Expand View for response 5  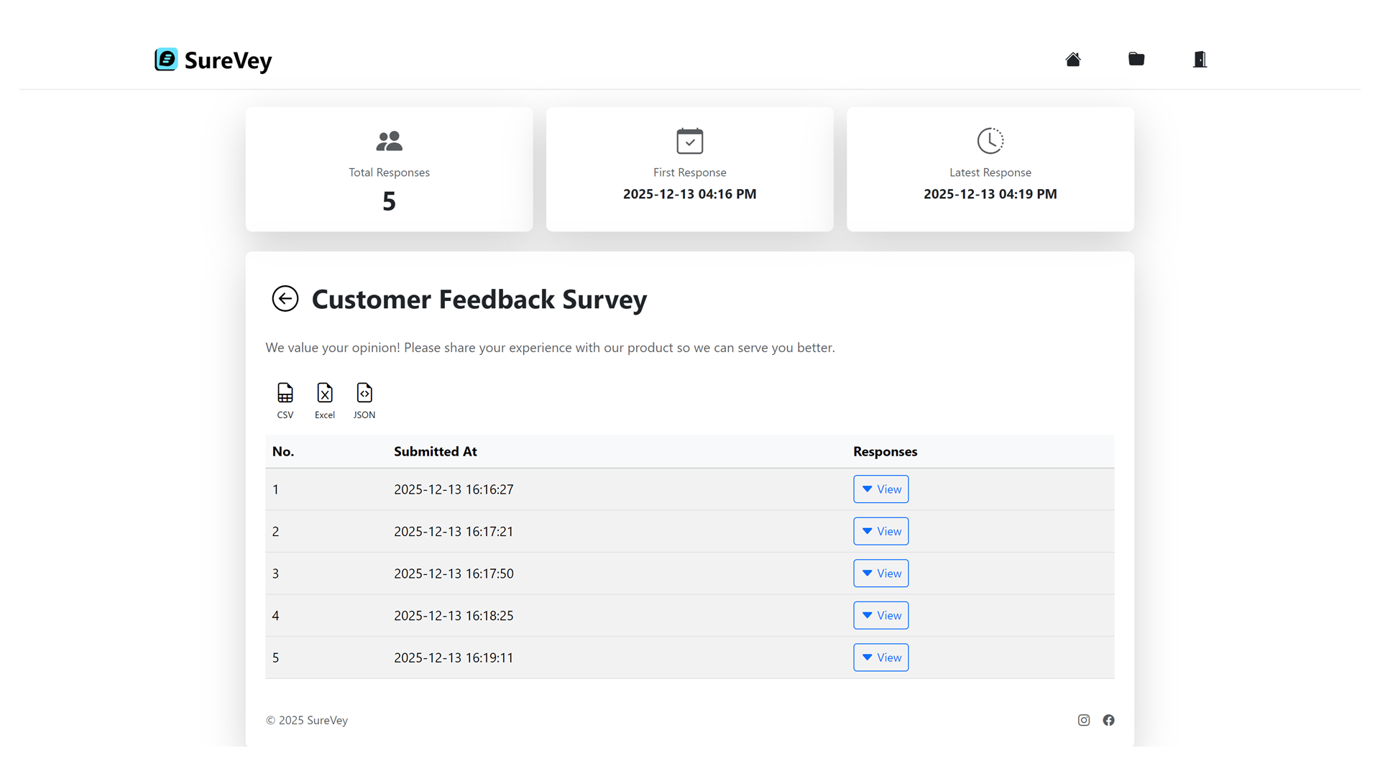coord(880,657)
